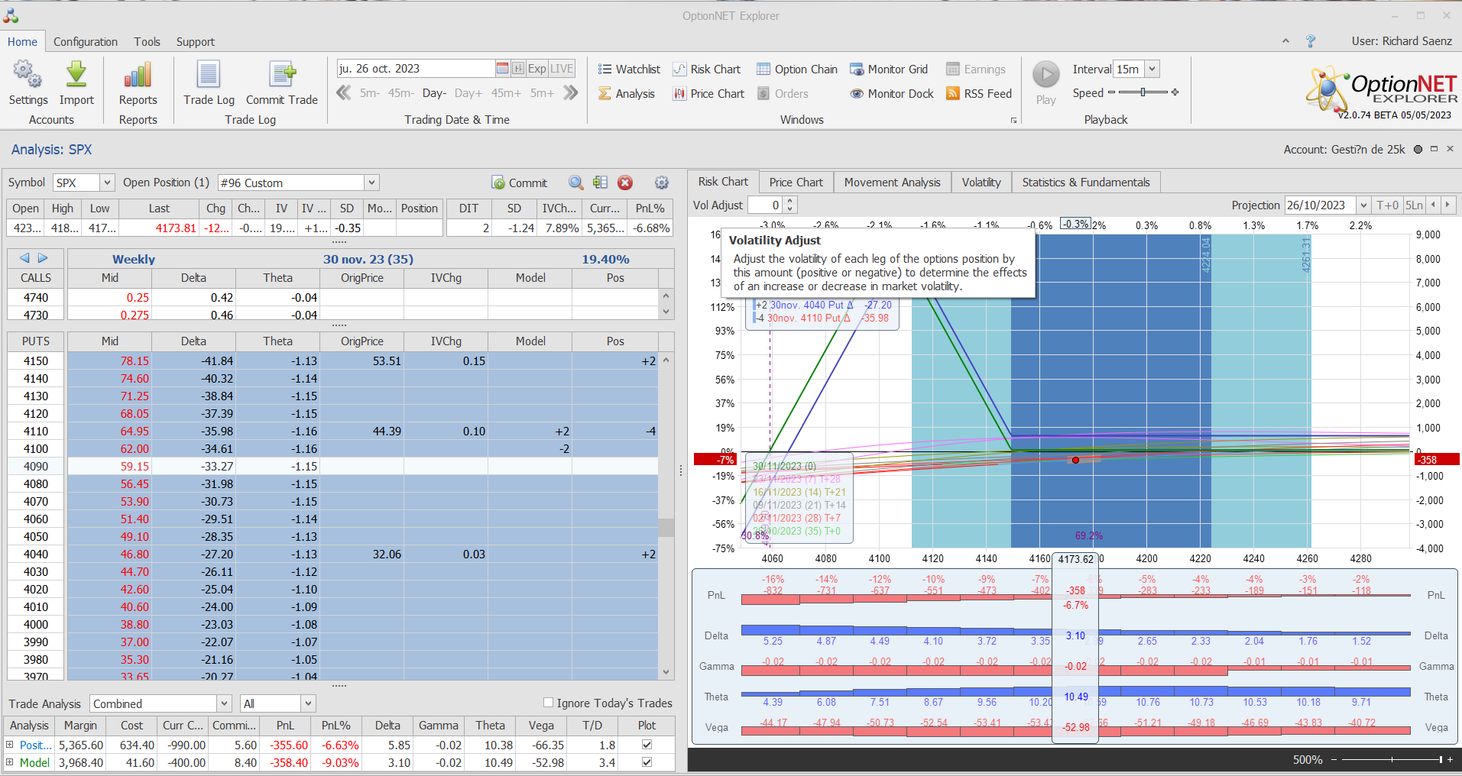The height and width of the screenshot is (776, 1462).
Task: Open the Reports chart icon
Action: tap(138, 76)
